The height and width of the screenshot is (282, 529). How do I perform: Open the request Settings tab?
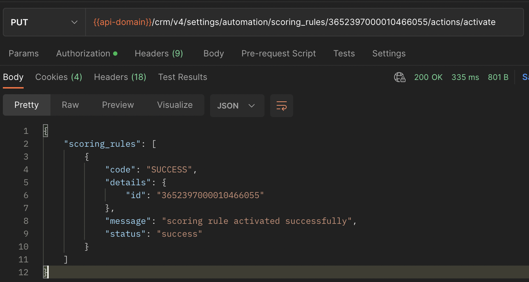pos(389,54)
